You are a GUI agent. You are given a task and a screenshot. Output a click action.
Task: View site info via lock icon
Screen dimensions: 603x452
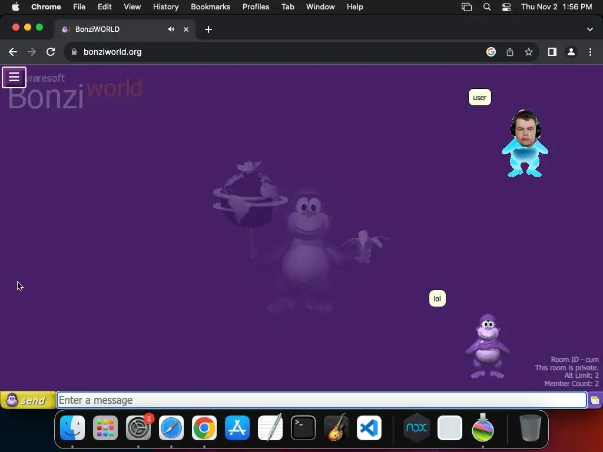coord(74,52)
